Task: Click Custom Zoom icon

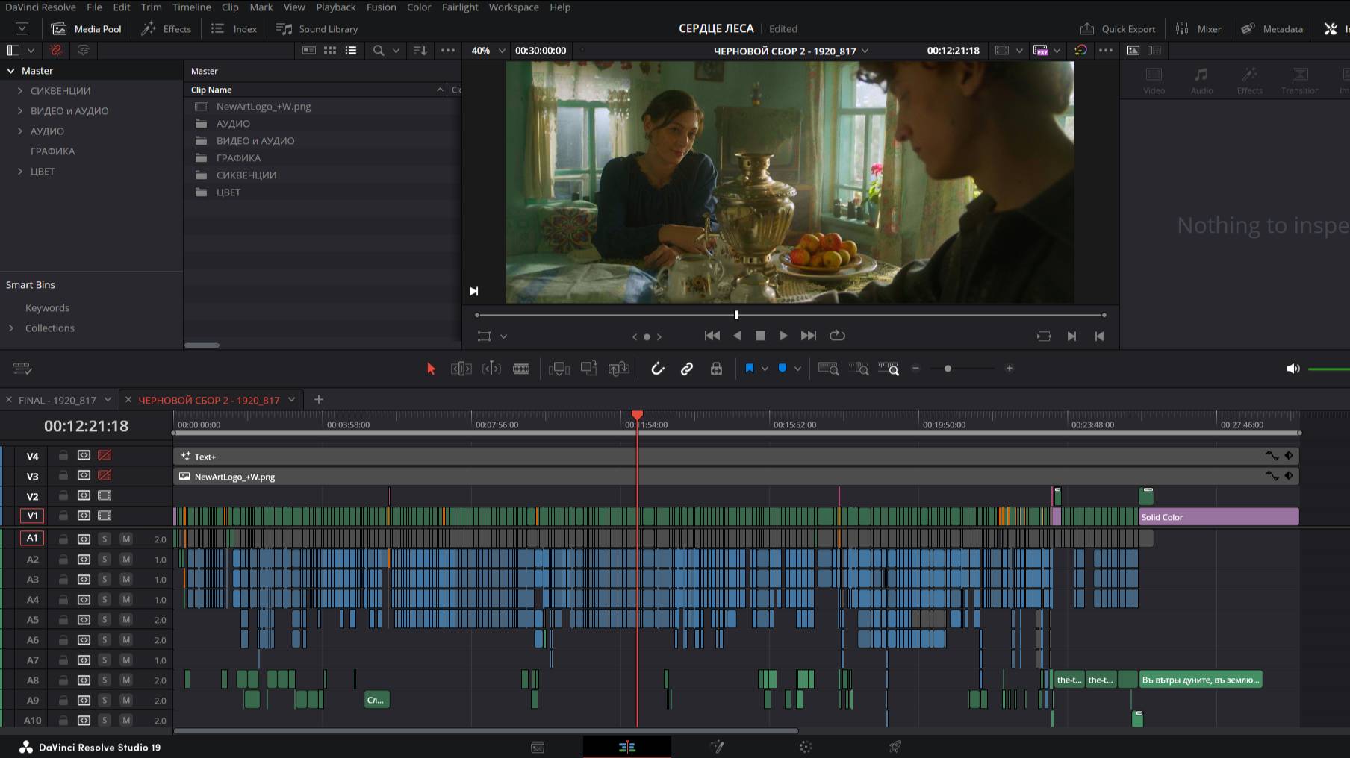Action: [x=889, y=369]
